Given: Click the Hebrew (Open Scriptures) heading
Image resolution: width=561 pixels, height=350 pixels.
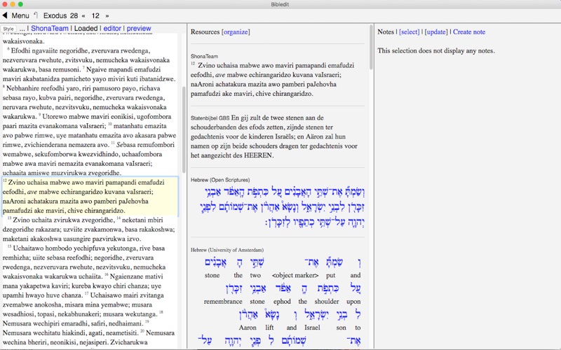Looking at the screenshot, I should pos(220,180).
